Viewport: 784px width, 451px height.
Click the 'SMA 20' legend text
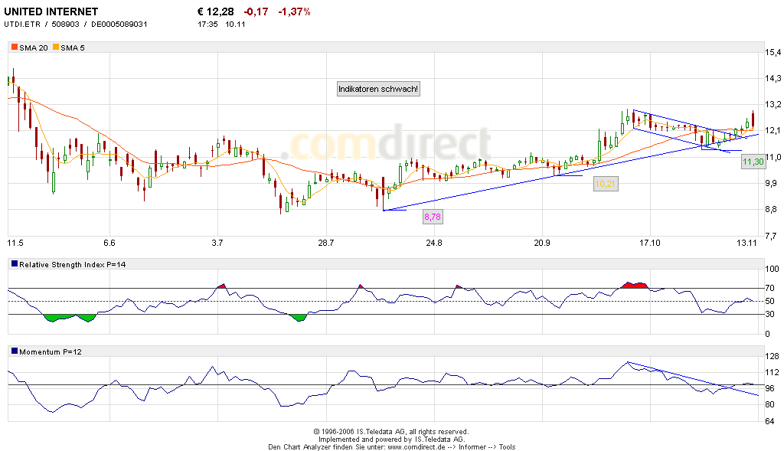click(34, 48)
